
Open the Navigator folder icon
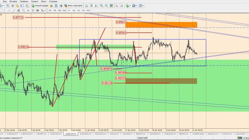point(17,6)
